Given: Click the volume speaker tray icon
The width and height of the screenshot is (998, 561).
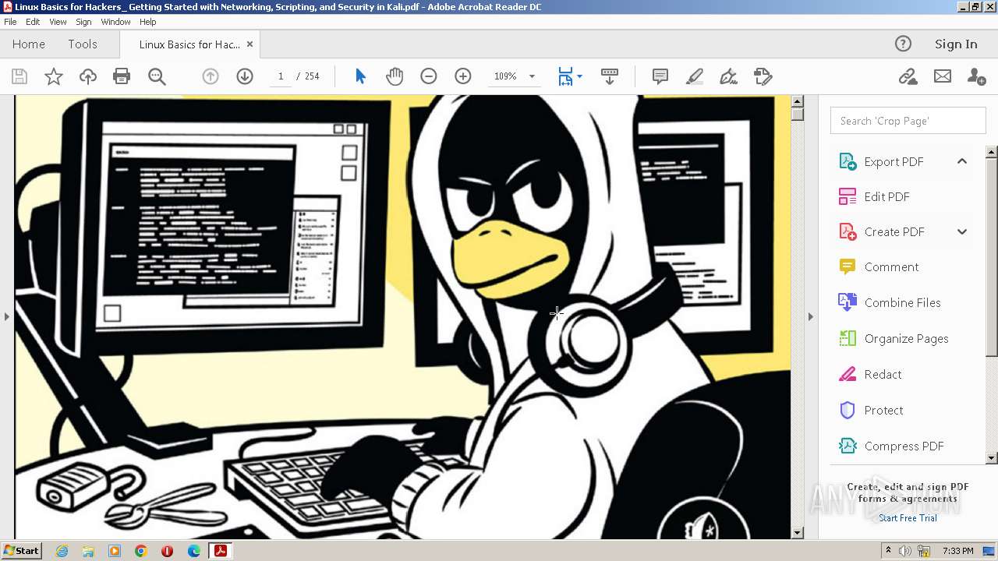Looking at the screenshot, I should [905, 551].
